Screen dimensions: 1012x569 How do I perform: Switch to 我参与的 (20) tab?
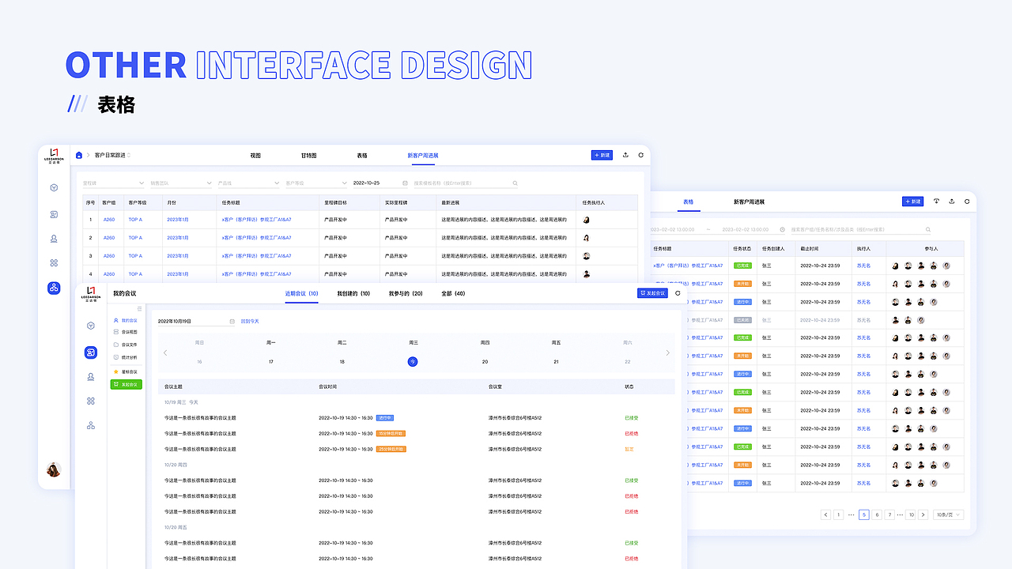click(x=406, y=293)
